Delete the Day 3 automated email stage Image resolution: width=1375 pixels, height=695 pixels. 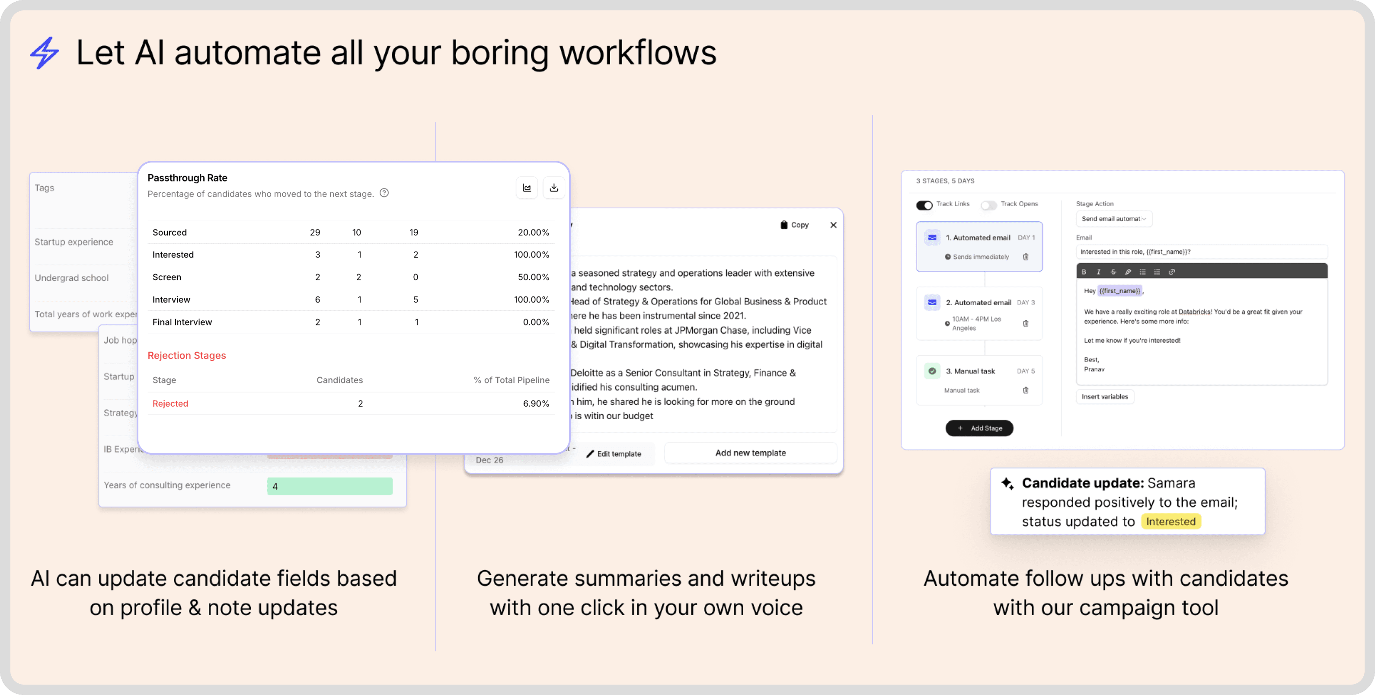coord(1025,323)
